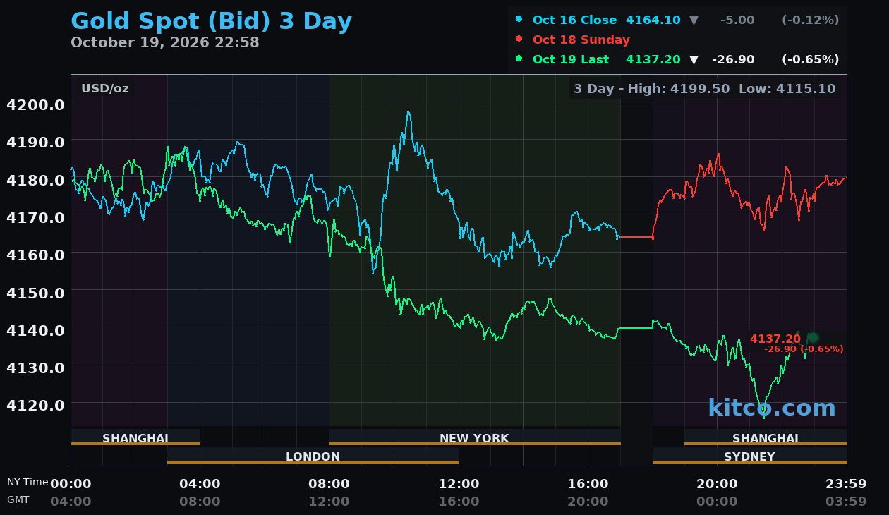
Task: Click the 'Oct 19 Last' legend label
Action: tap(571, 59)
